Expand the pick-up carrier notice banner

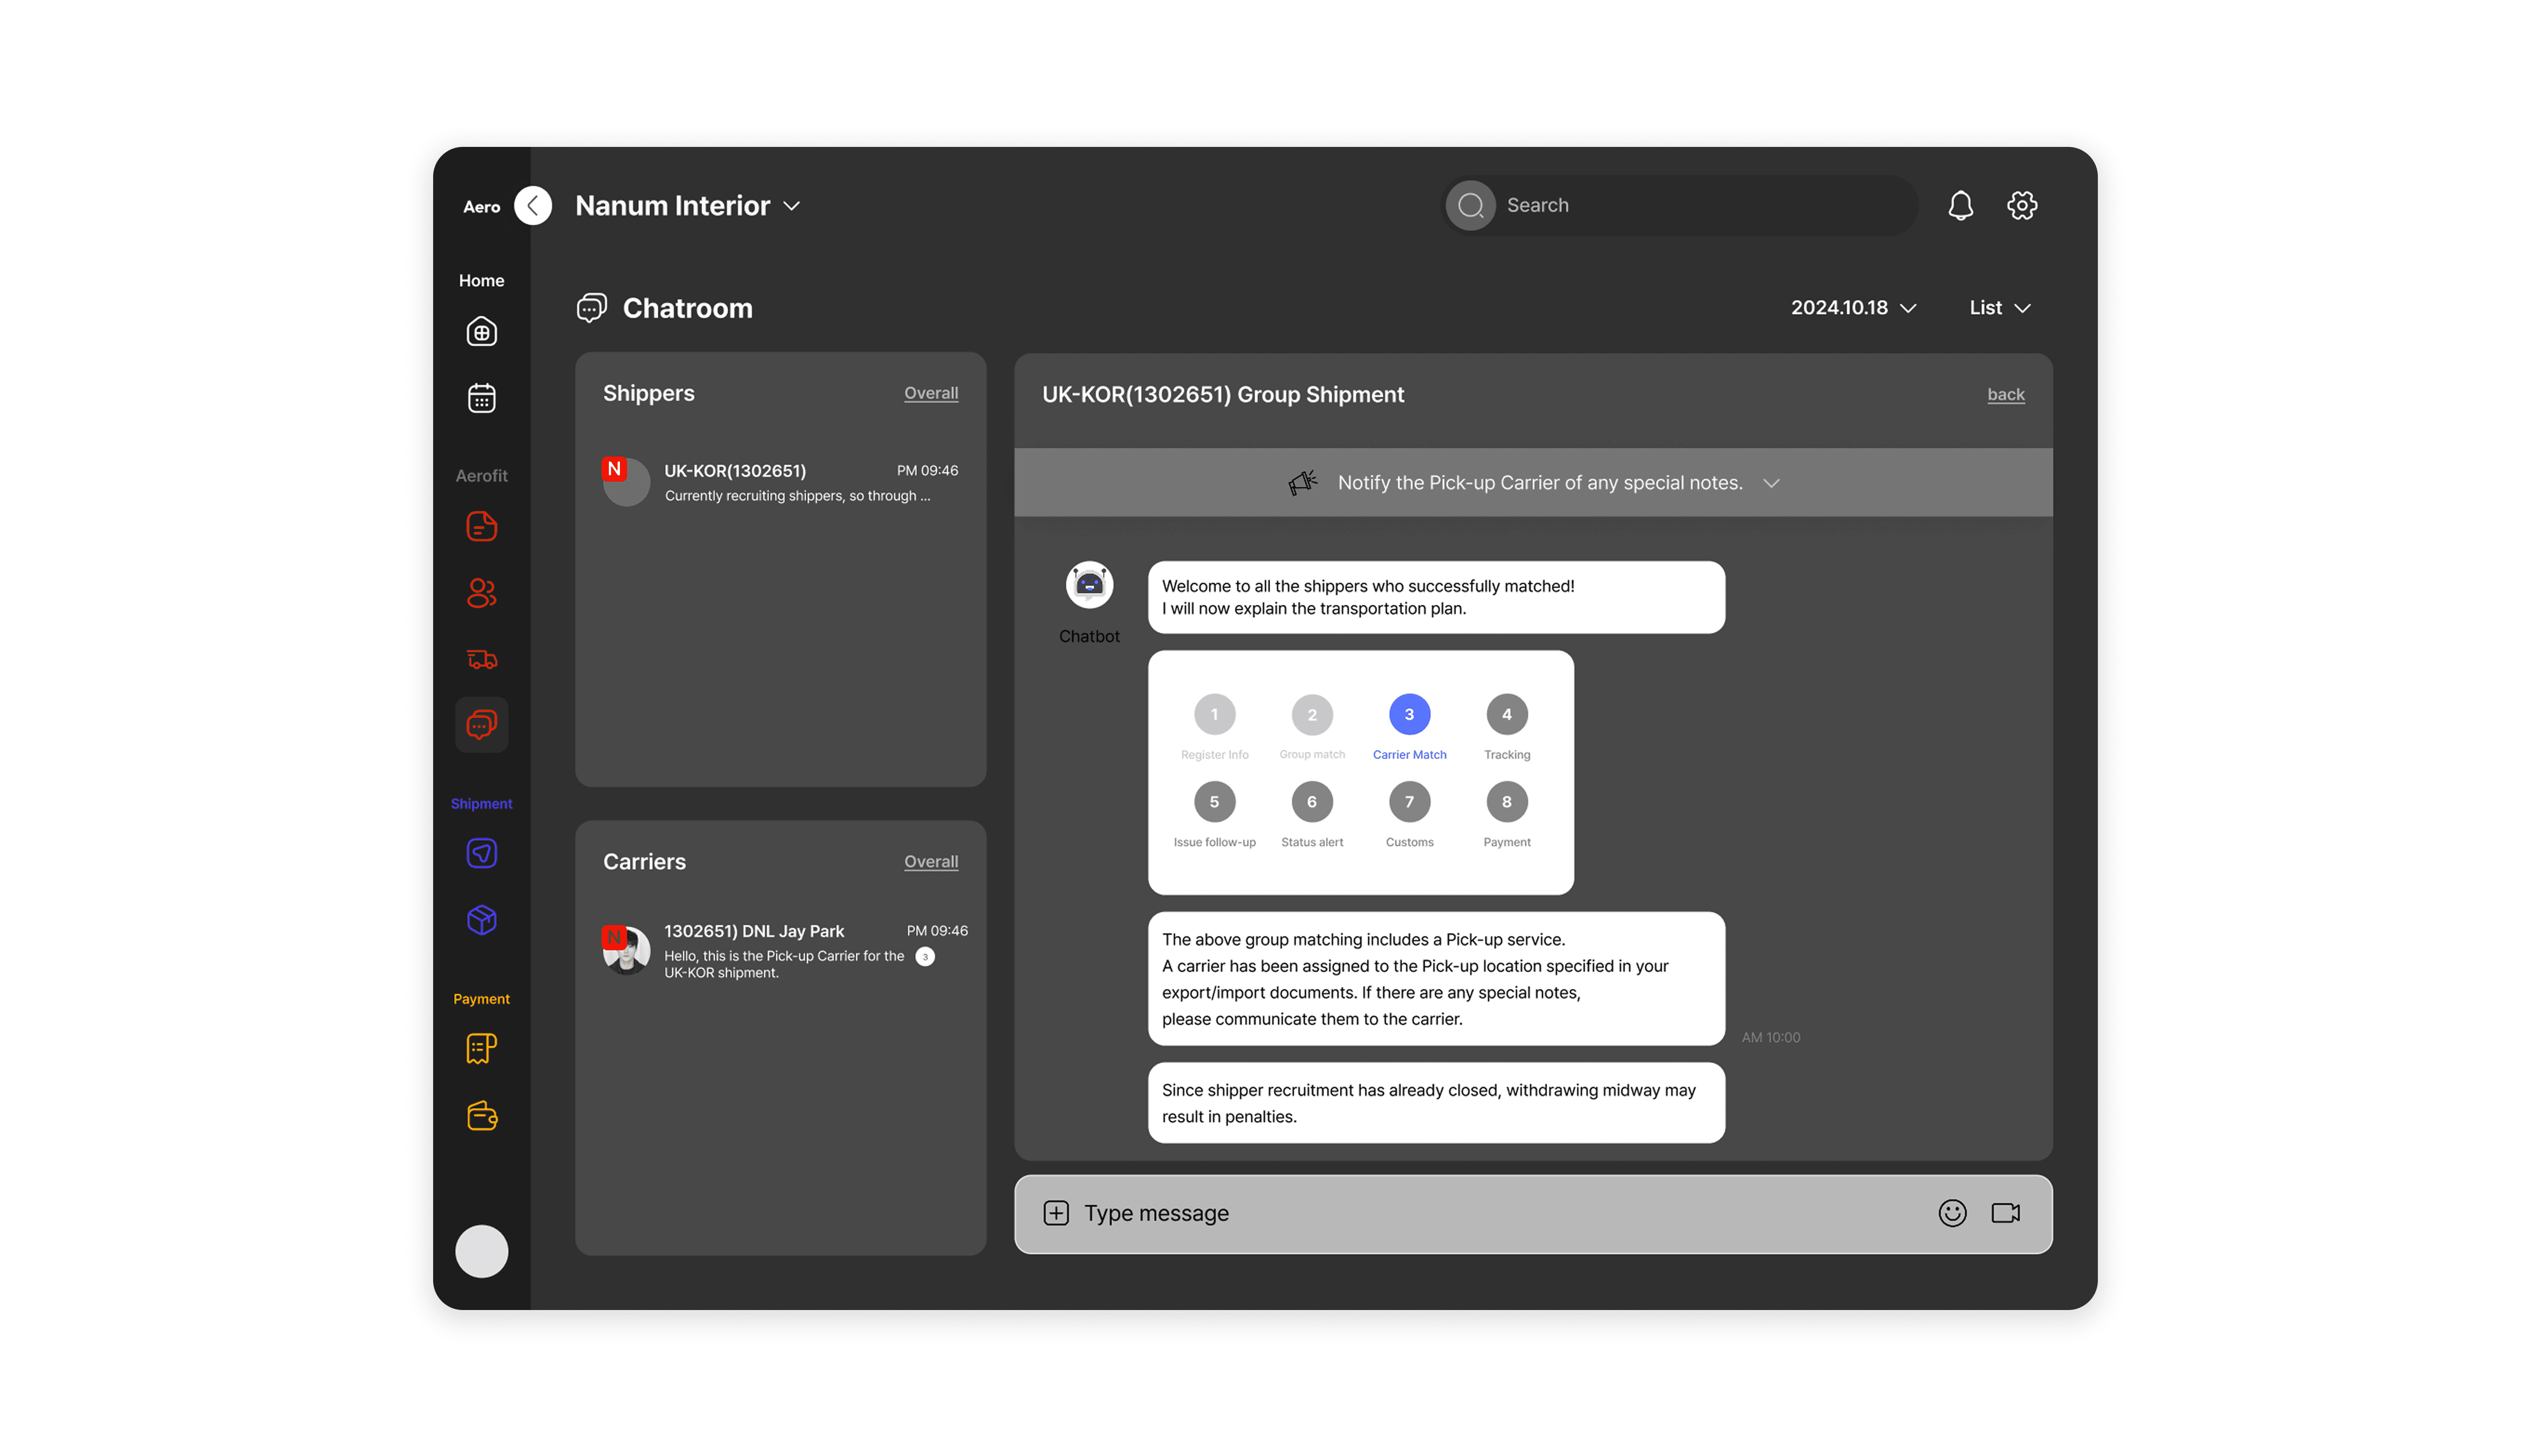[x=1770, y=483]
